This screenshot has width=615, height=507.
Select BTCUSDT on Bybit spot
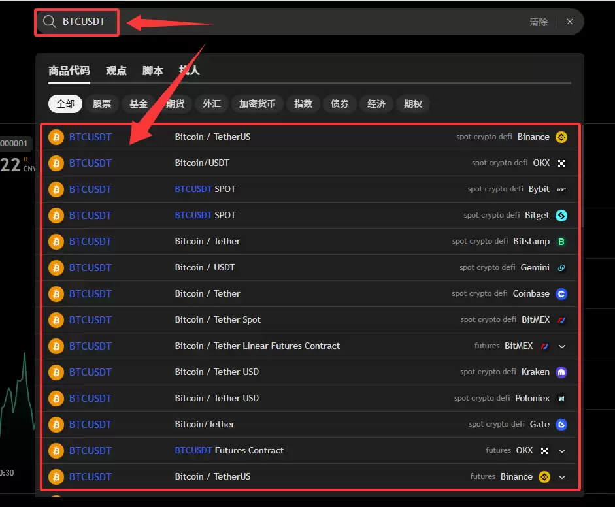pyautogui.click(x=310, y=189)
